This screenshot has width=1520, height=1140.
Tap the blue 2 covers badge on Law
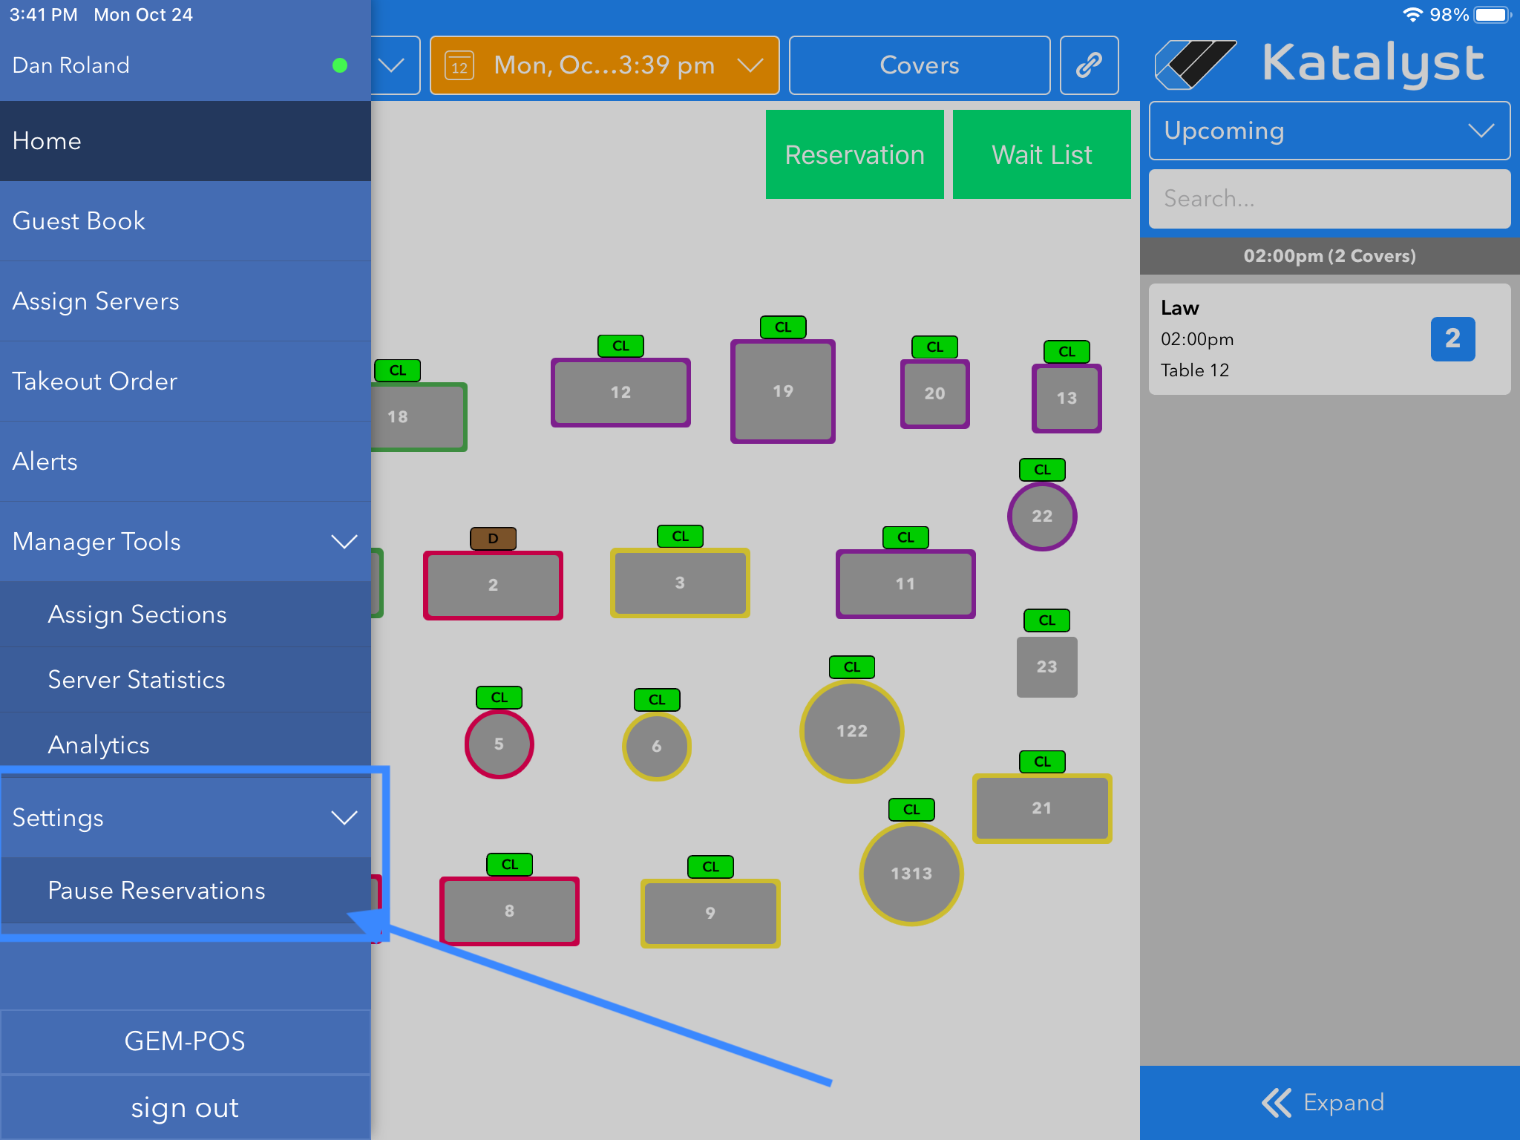pyautogui.click(x=1452, y=339)
